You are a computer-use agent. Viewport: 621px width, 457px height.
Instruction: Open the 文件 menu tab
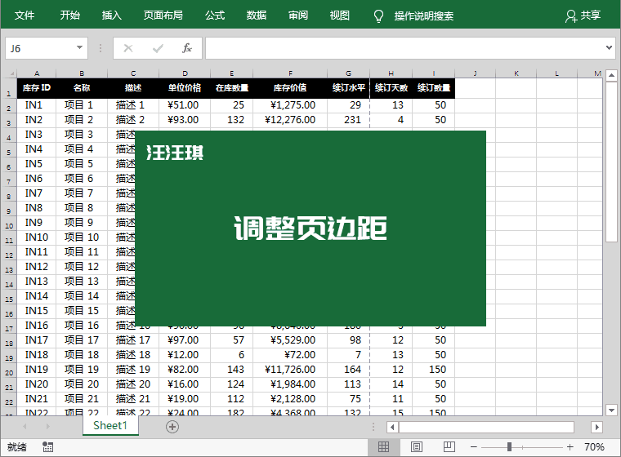click(25, 16)
